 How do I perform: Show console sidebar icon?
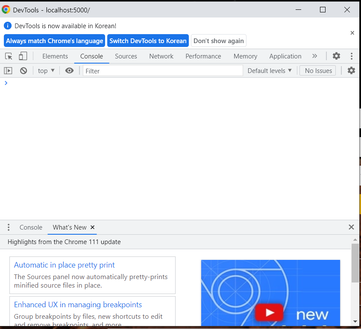click(8, 70)
